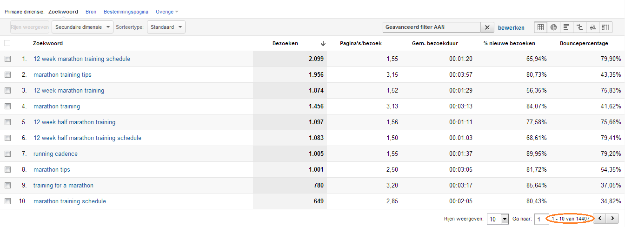The height and width of the screenshot is (227, 625).
Task: Select 'Bestemmingspagina' as primary dimension
Action: point(126,12)
